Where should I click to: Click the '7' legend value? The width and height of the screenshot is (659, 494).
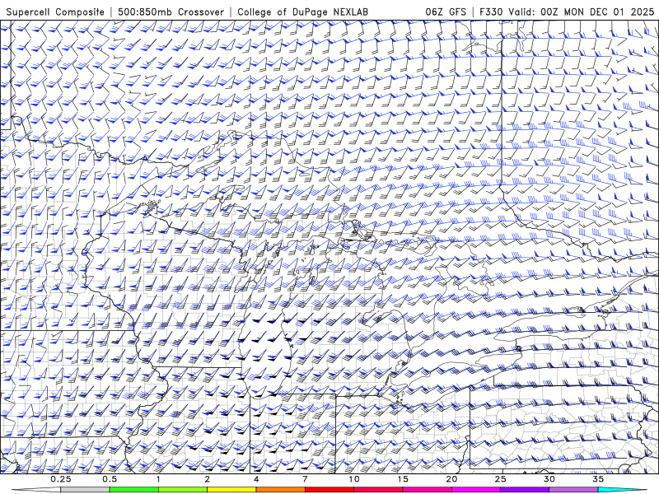305,479
